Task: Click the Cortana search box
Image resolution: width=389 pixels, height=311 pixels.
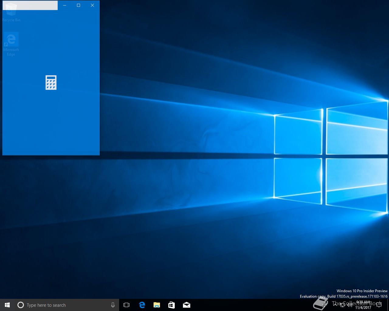Action: tap(67, 305)
